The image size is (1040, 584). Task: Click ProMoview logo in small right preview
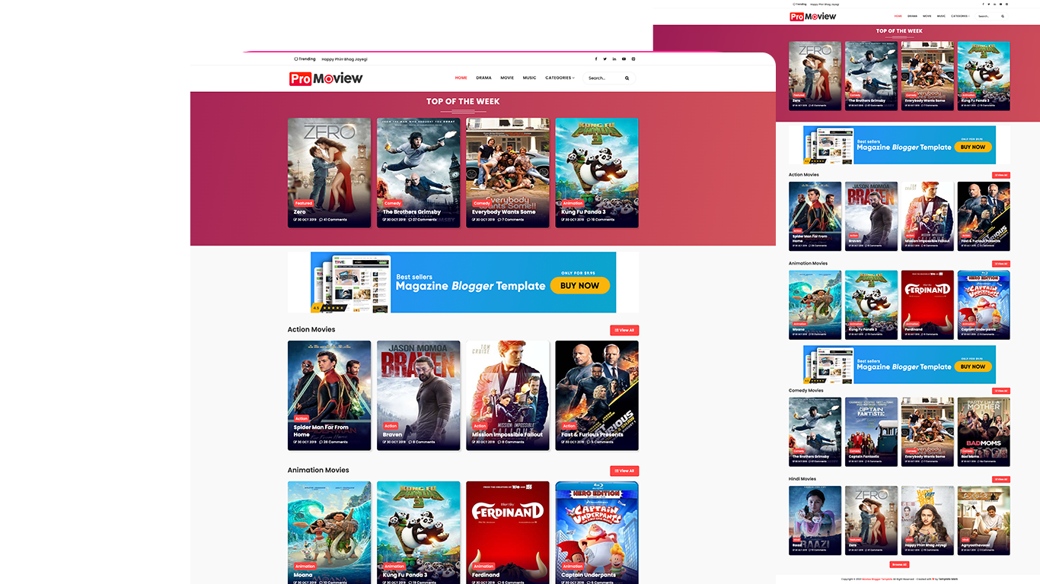tap(813, 16)
